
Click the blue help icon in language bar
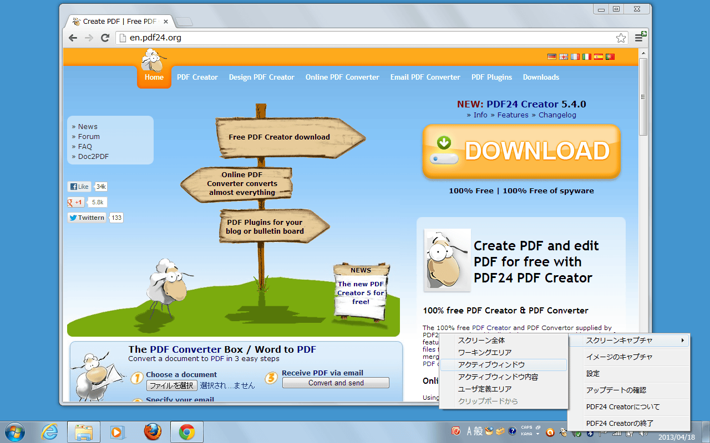[x=513, y=431]
